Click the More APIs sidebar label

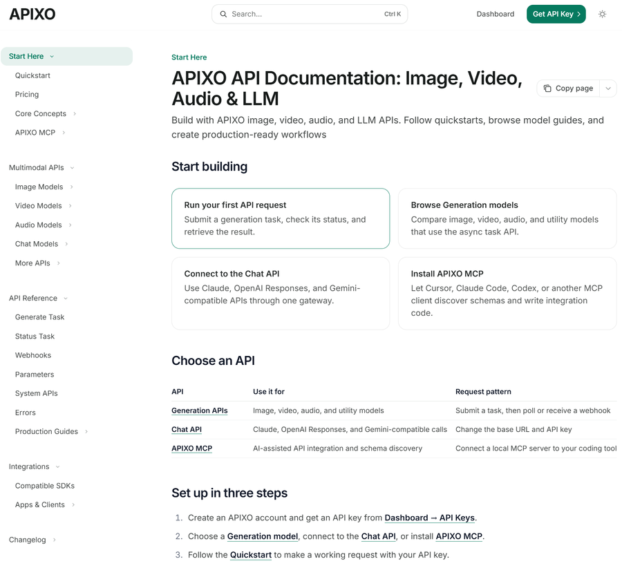(x=32, y=263)
